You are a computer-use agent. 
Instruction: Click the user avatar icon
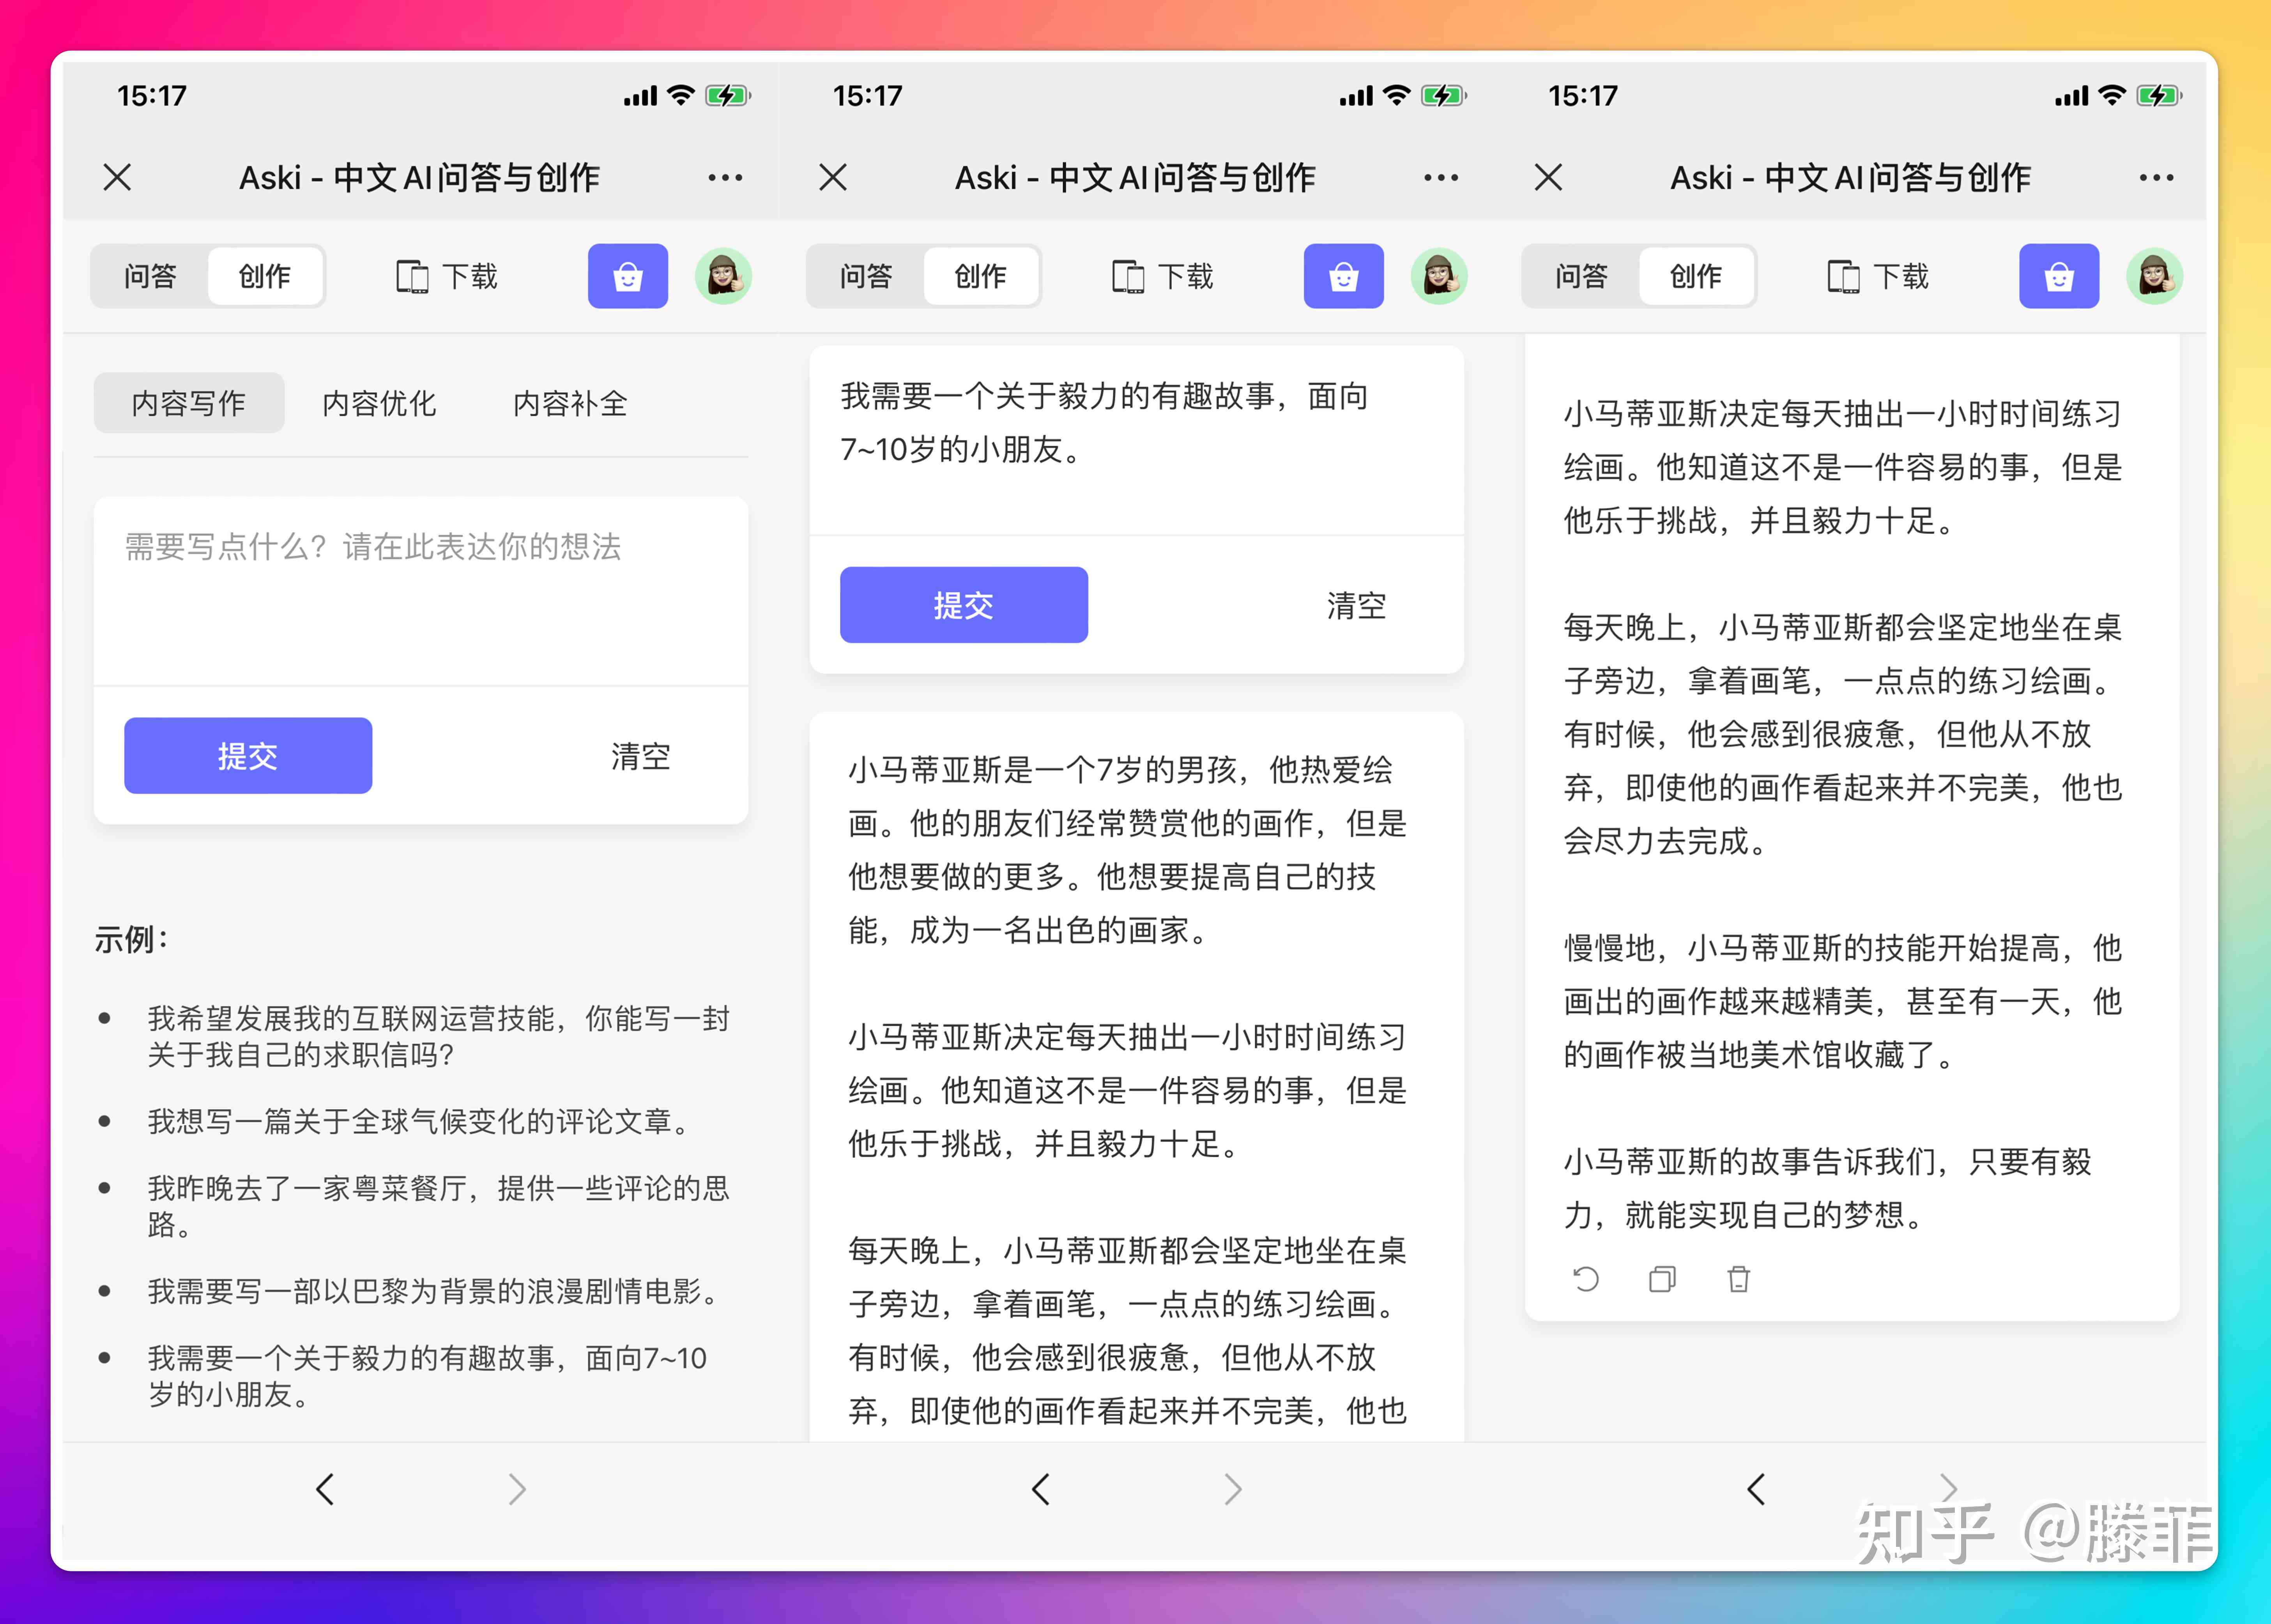point(729,276)
